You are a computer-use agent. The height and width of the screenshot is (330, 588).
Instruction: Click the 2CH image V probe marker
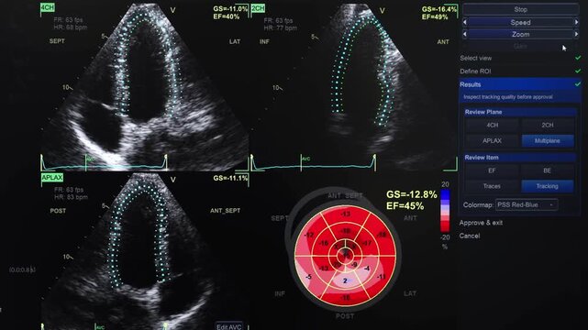pos(383,11)
